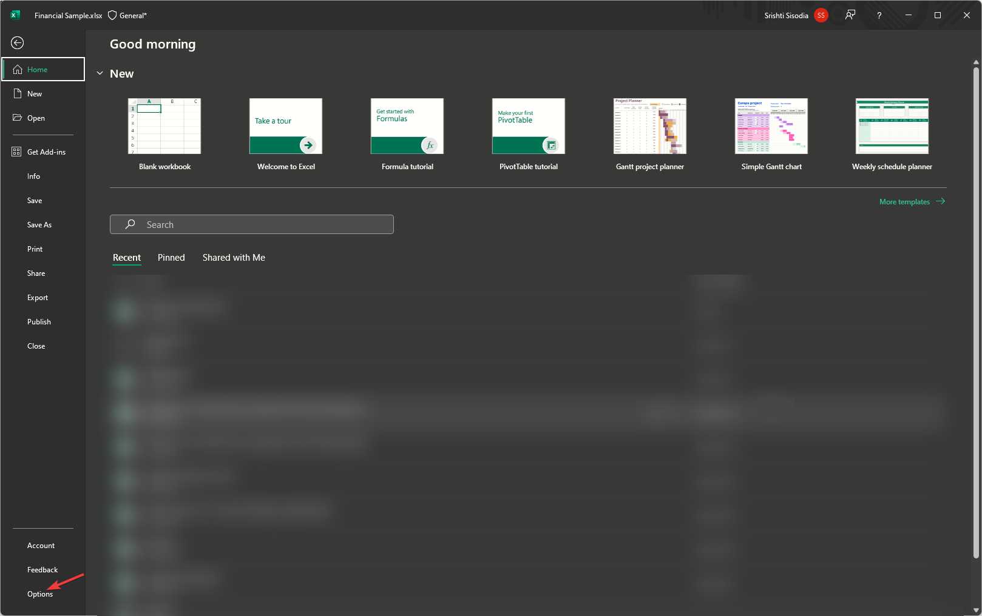Collapse the New templates section chevron
The width and height of the screenshot is (982, 616).
coord(100,73)
